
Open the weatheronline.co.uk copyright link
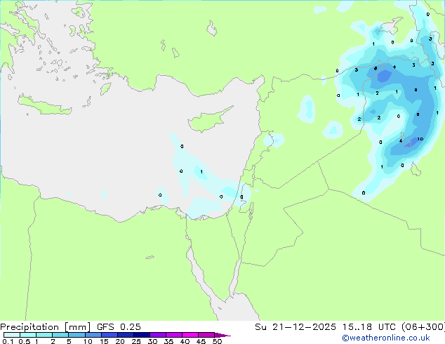386,338
